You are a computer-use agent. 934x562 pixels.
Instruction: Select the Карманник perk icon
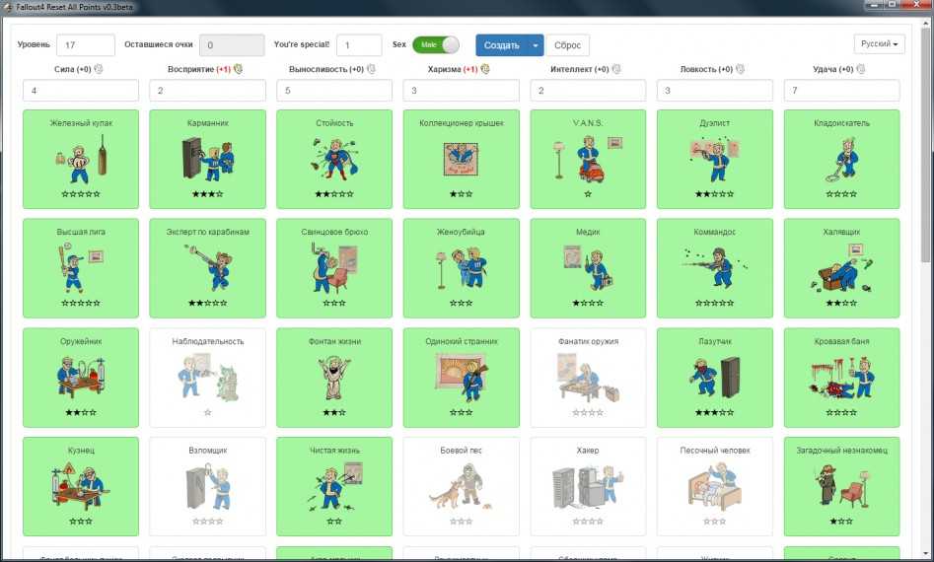point(207,157)
